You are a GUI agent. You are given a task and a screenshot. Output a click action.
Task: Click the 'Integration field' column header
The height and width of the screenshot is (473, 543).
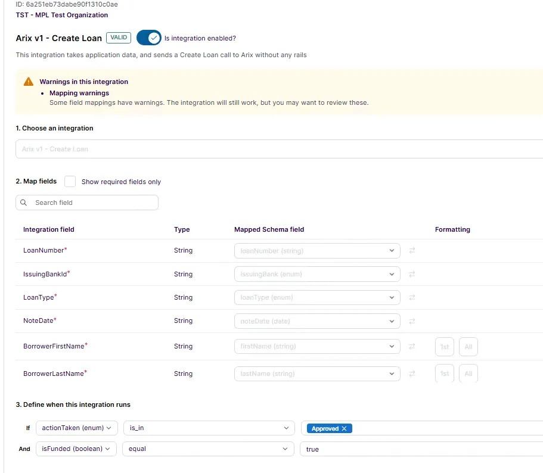49,229
